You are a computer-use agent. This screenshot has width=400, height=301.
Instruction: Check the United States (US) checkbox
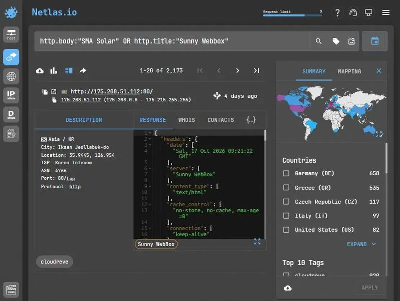286,230
